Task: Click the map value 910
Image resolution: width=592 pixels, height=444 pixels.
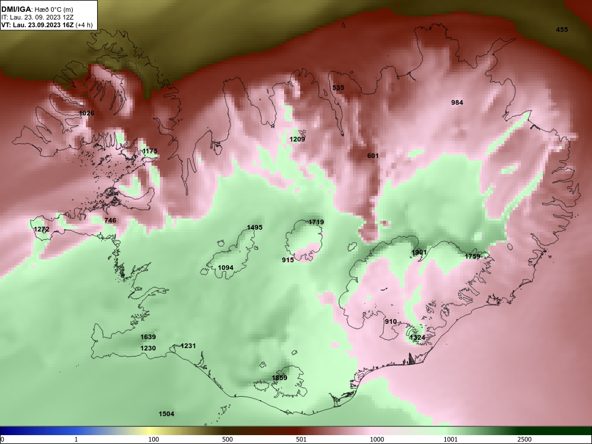Action: pos(391,321)
